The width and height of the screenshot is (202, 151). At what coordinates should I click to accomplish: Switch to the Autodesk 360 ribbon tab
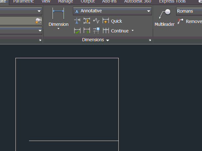138,1
